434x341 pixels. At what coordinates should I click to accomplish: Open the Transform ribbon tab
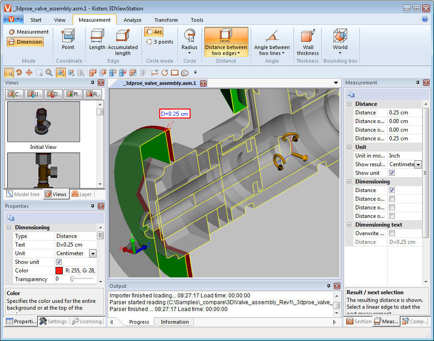click(166, 20)
